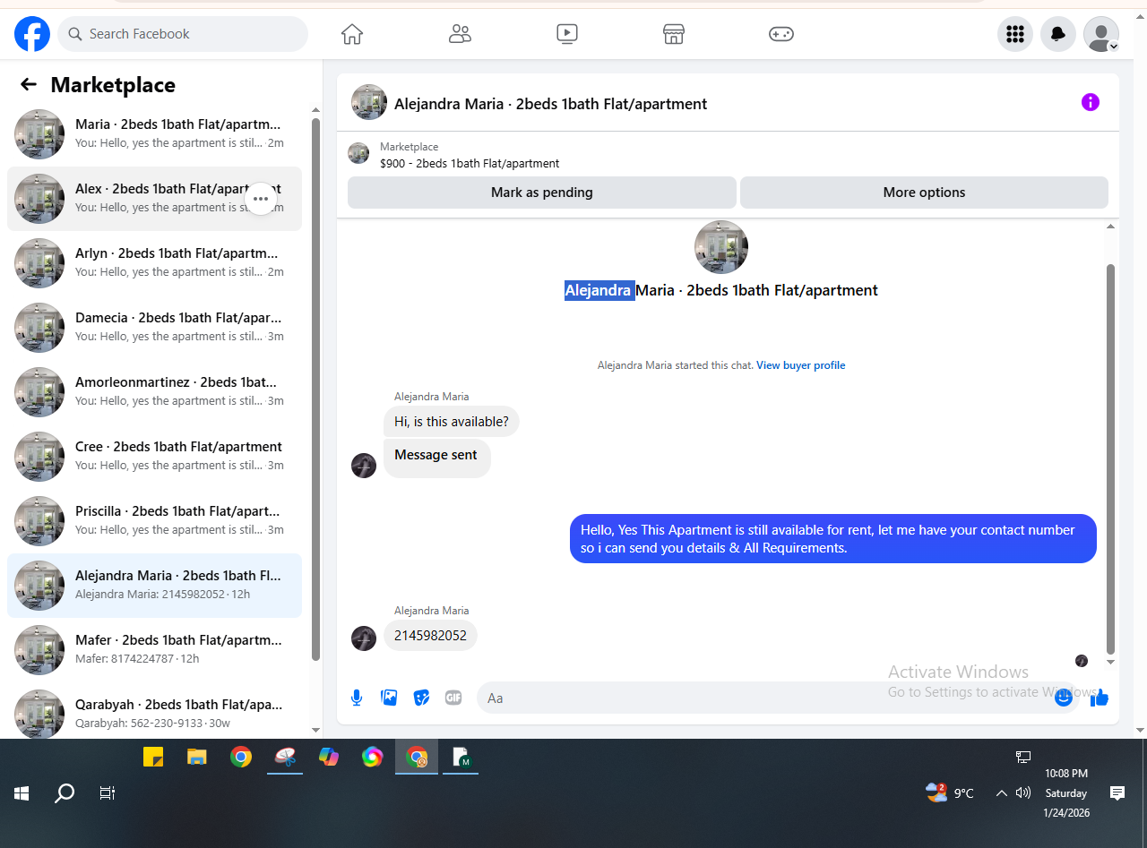1147x848 pixels.
Task: Click the message '2145982052'
Action: click(x=430, y=635)
